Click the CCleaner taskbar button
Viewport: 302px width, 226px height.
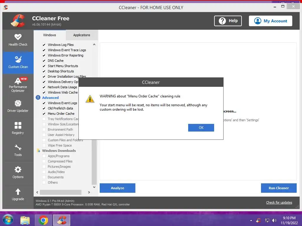click(x=62, y=220)
